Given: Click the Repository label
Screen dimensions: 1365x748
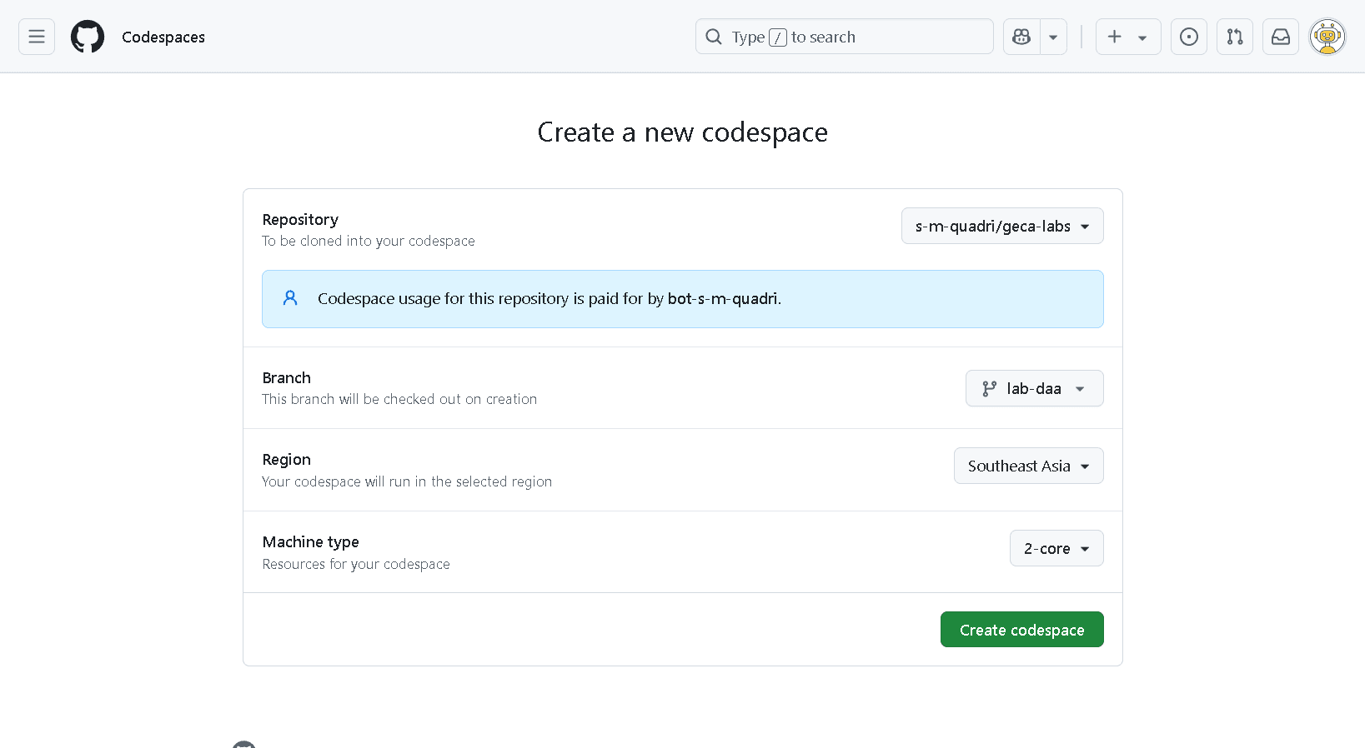Looking at the screenshot, I should pos(300,219).
